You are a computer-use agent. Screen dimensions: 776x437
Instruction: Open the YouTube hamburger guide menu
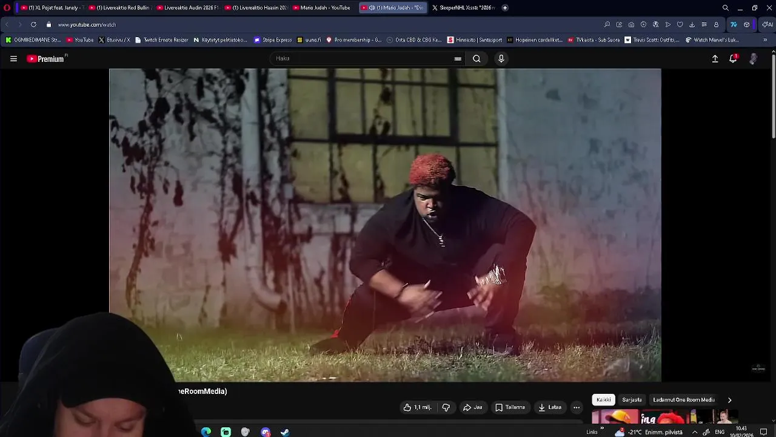(13, 59)
